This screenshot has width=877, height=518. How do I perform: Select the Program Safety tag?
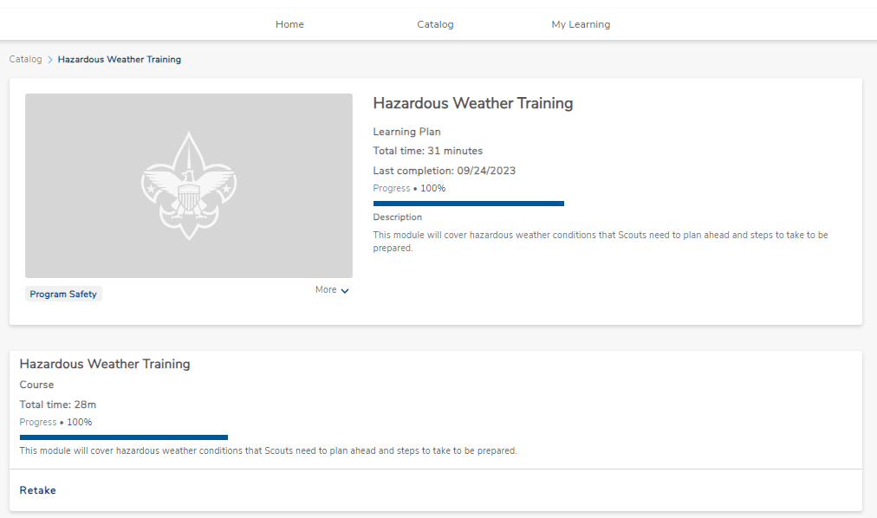63,295
